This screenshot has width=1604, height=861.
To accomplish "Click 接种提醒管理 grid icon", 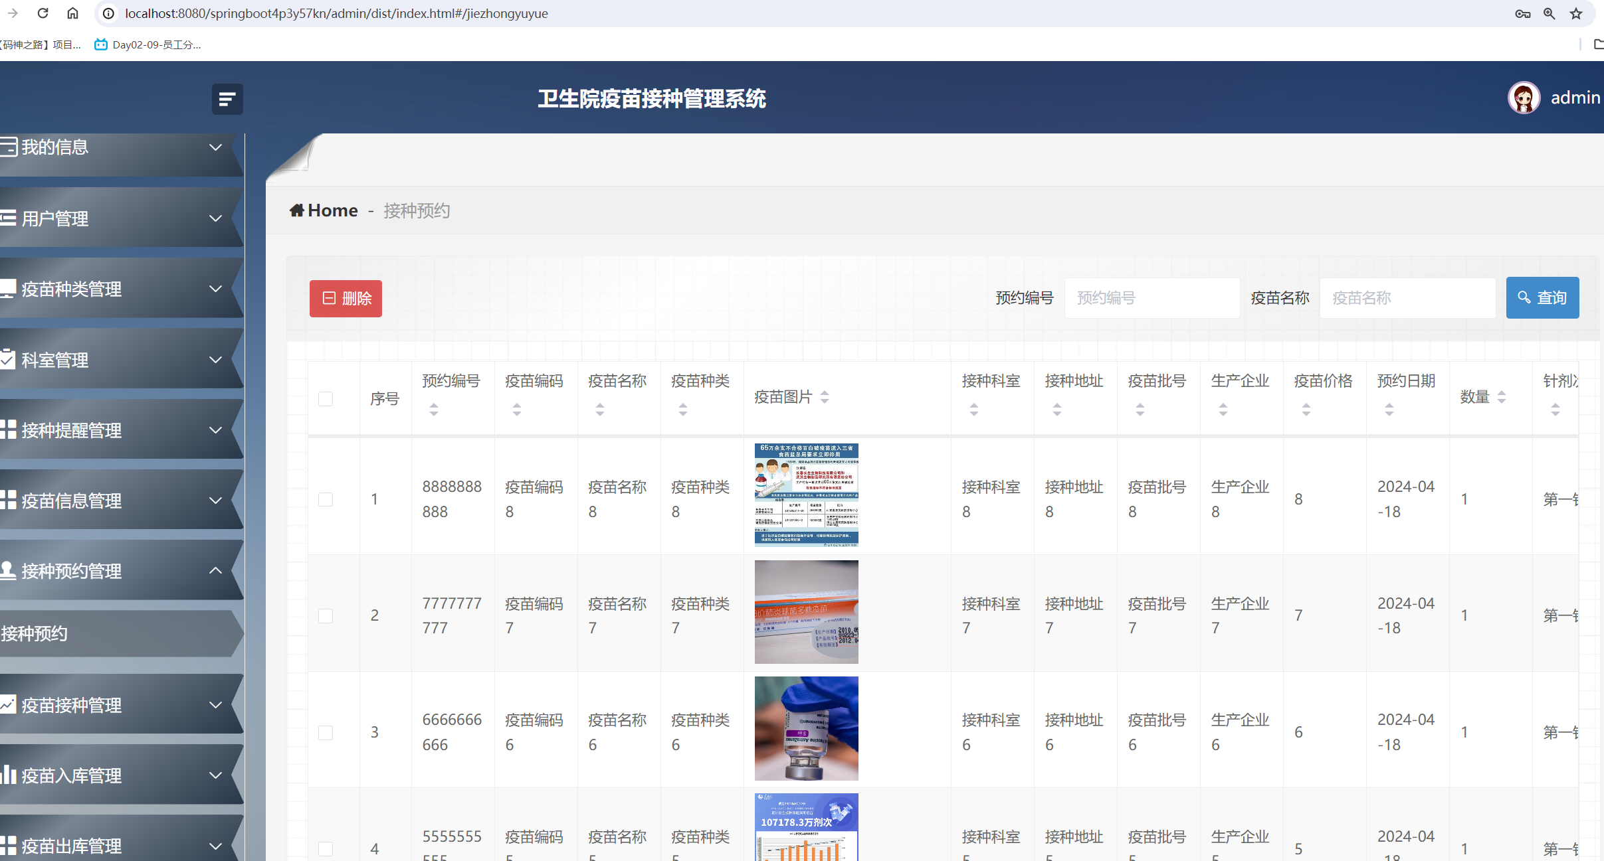I will [x=8, y=430].
